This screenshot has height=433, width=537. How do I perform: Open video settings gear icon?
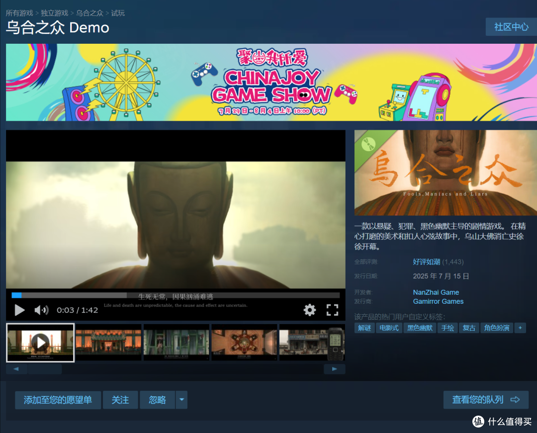pos(310,310)
